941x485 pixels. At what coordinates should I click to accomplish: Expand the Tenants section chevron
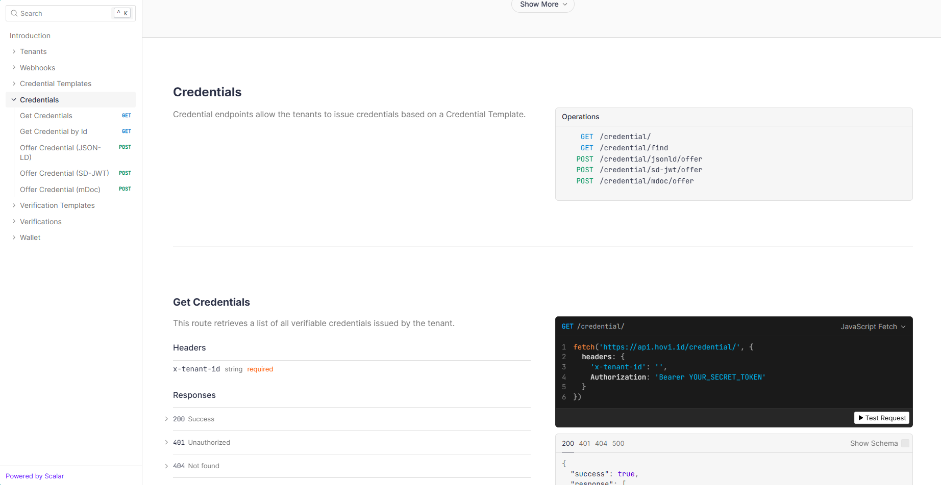point(14,51)
